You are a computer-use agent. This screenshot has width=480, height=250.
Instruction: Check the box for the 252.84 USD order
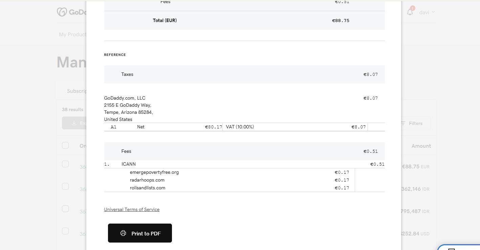point(65,231)
